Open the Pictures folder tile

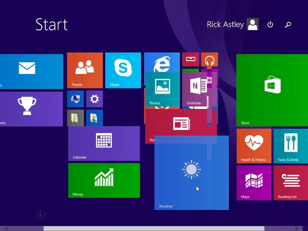click(94, 118)
